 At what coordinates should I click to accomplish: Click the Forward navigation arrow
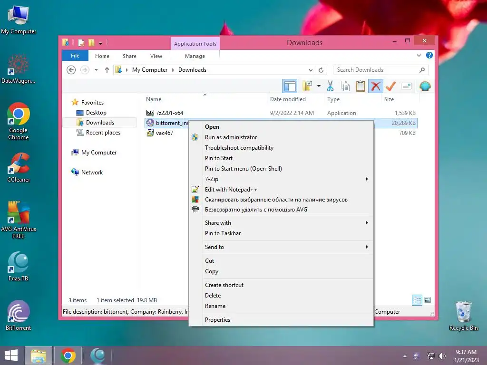[85, 70]
